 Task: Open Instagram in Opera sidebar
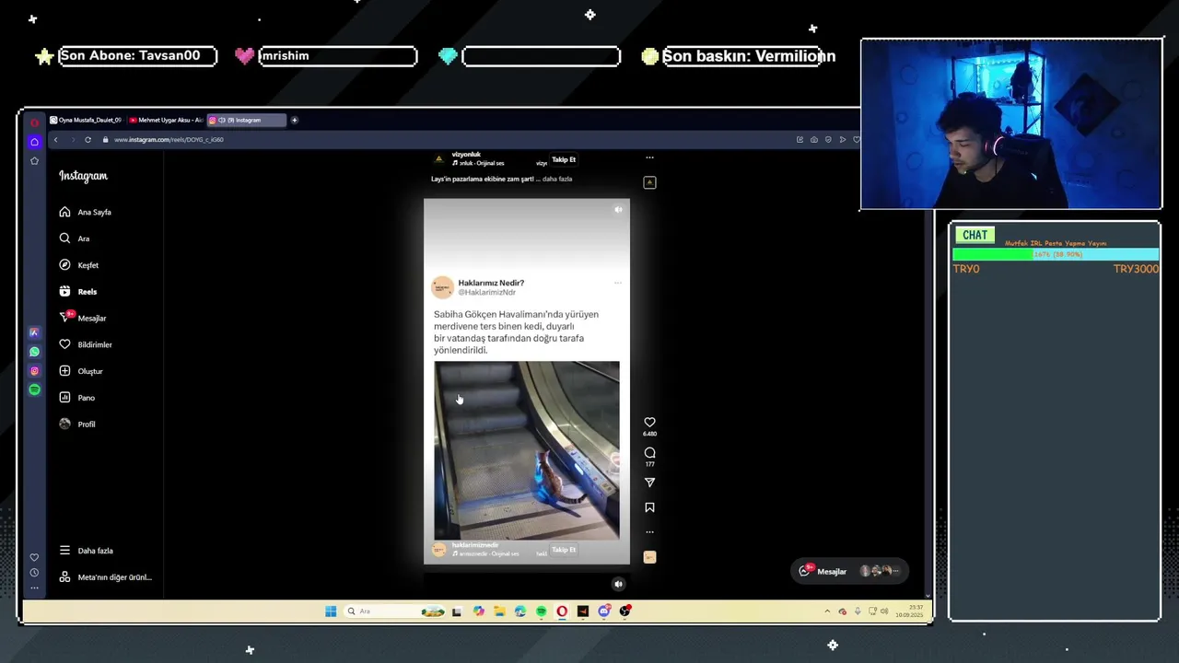click(34, 371)
